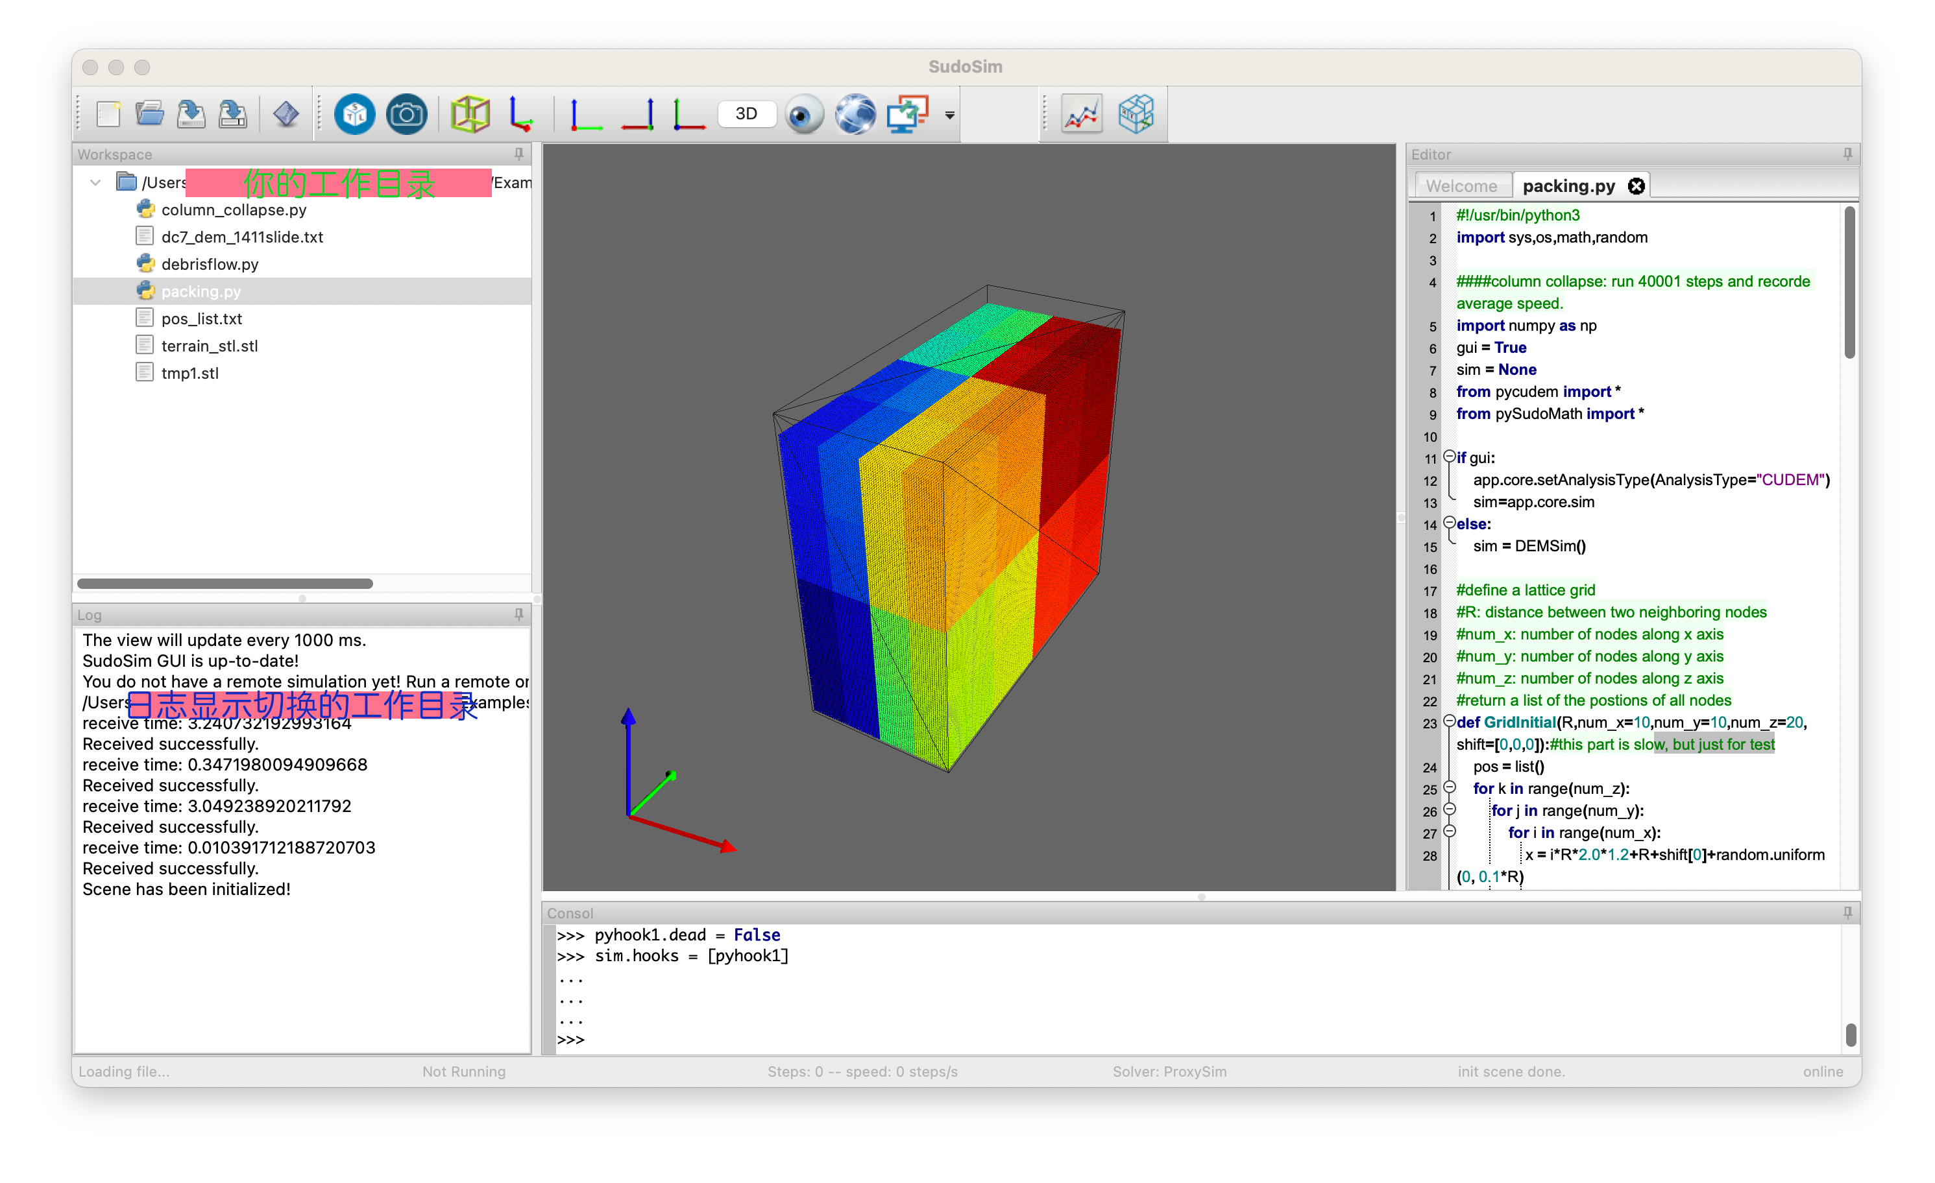The image size is (1935, 1183).
Task: Select the lattice grid cube tool
Action: pyautogui.click(x=1136, y=114)
